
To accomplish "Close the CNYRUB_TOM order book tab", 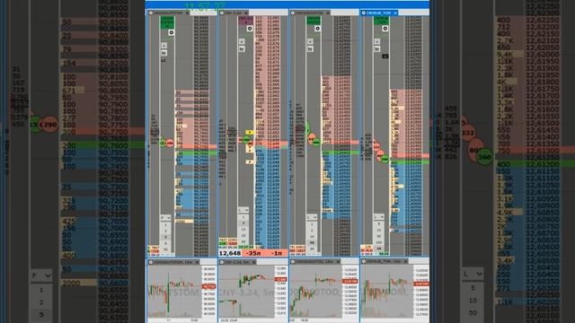I will pos(395,13).
